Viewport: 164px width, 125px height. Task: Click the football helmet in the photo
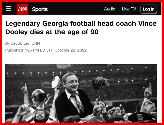pos(38,97)
